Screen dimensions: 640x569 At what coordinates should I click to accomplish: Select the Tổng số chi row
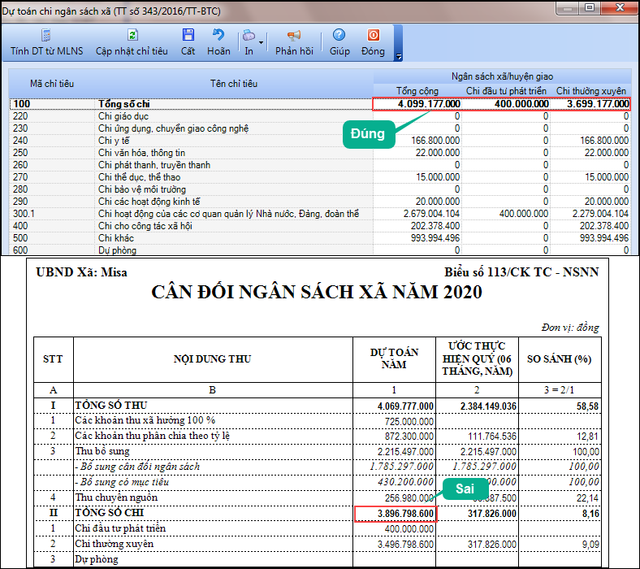[x=320, y=104]
